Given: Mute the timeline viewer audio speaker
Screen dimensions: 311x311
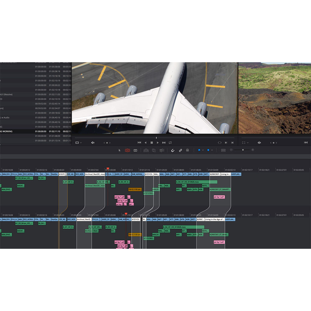Looking at the screenshot, I should coord(93,142).
